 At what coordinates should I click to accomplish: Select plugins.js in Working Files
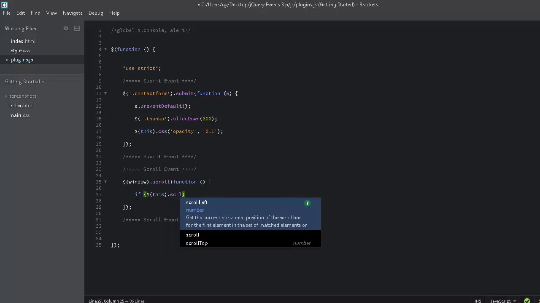(x=22, y=60)
